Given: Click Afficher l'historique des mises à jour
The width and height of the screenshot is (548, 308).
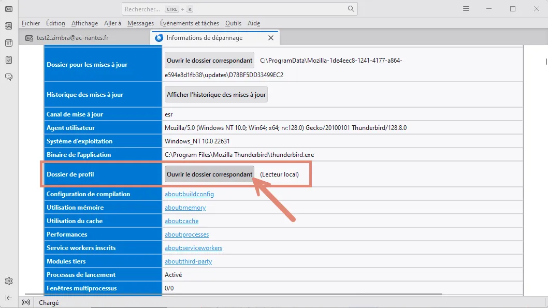Looking at the screenshot, I should coord(216,95).
